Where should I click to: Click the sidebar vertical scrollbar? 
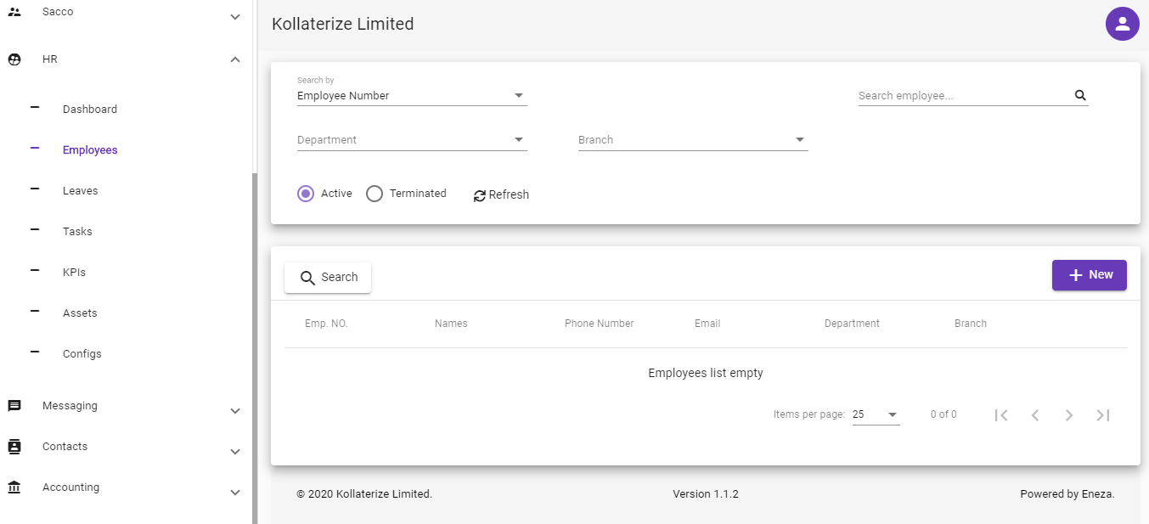click(x=254, y=348)
